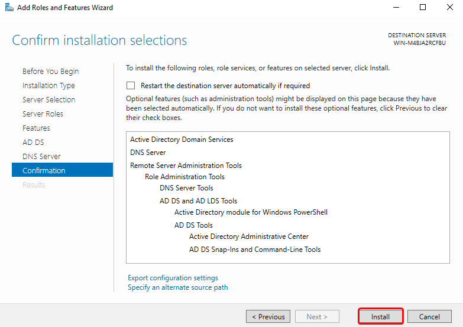463x327 pixels.
Task: Click Active Directory module for Windows PowerShell
Action: [251, 212]
